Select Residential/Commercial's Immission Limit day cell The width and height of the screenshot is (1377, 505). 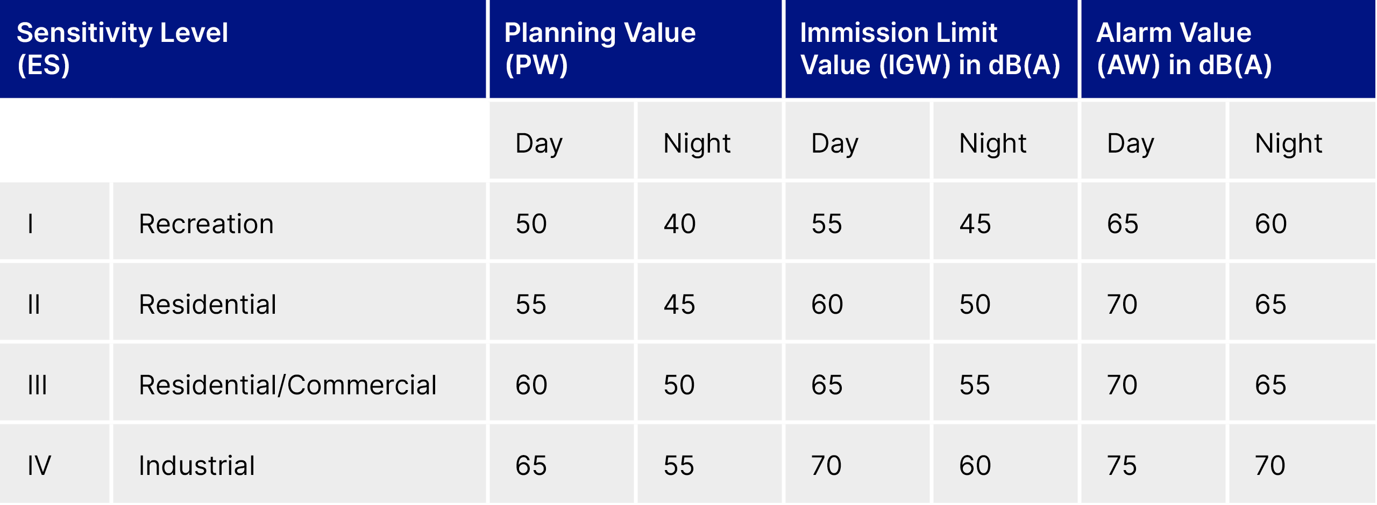(x=827, y=385)
